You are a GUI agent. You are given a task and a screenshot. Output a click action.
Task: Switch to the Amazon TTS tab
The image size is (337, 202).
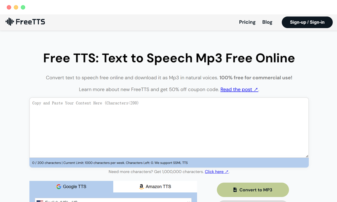coord(155,186)
